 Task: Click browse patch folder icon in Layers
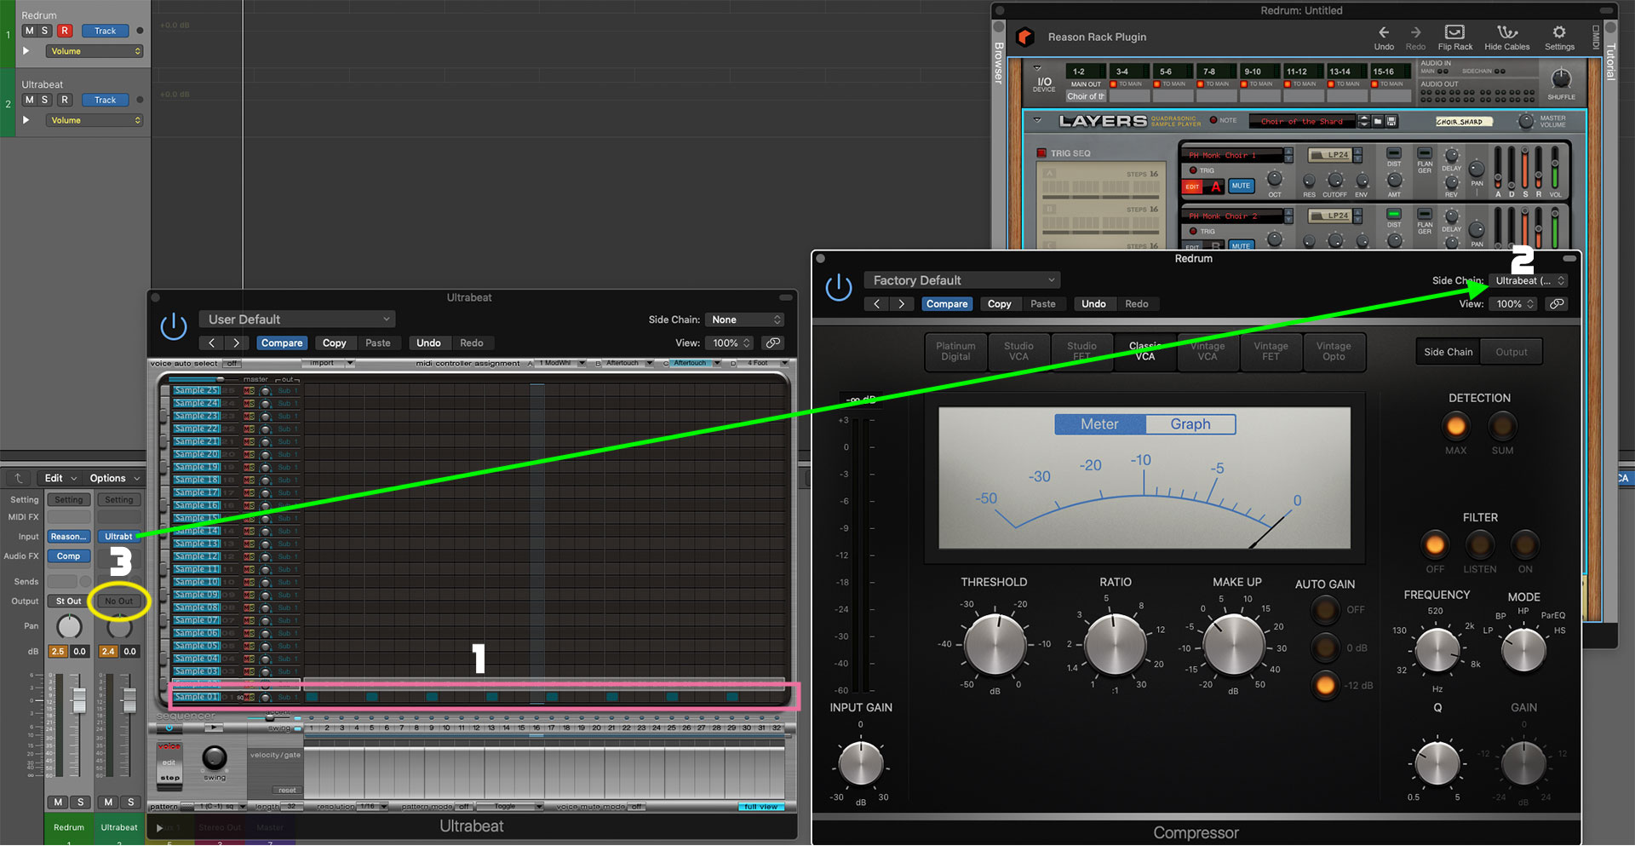tap(1378, 121)
